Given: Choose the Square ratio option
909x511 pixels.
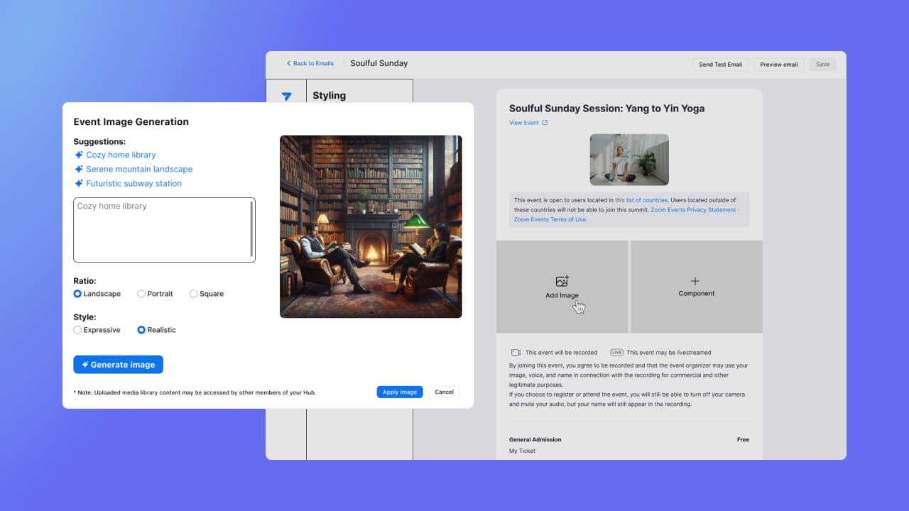Looking at the screenshot, I should point(194,294).
